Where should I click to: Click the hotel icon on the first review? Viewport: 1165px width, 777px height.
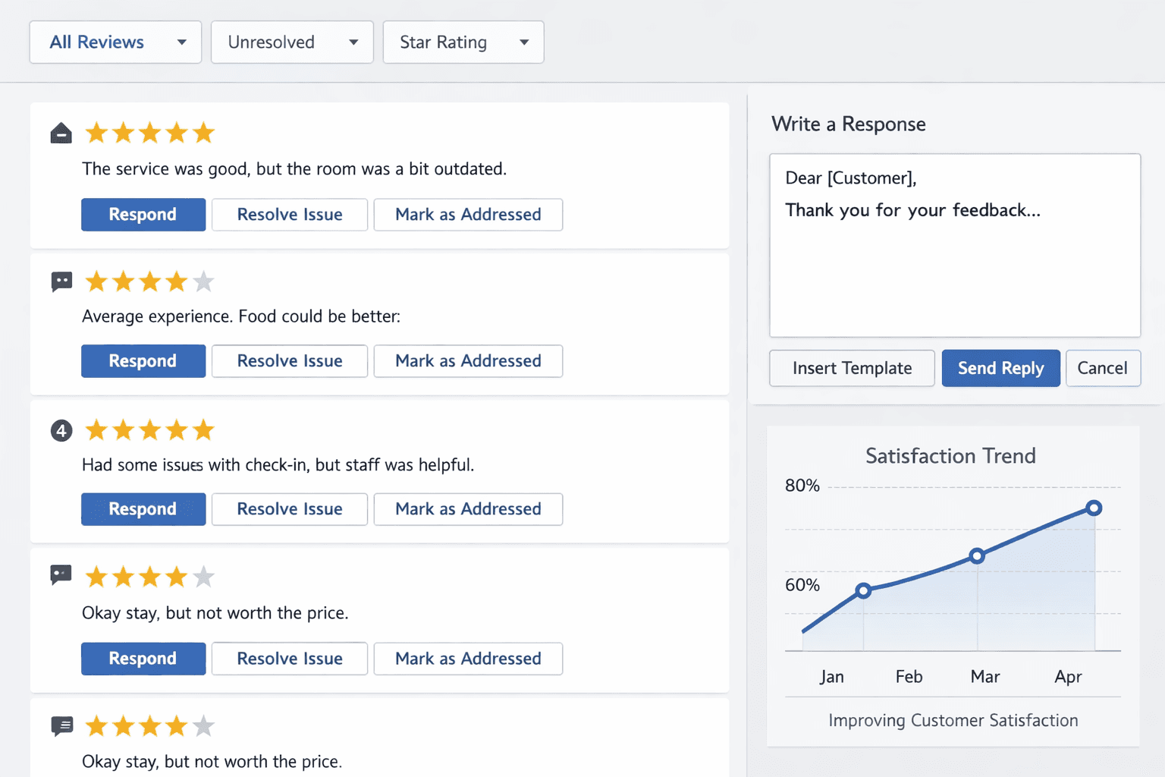tap(61, 132)
